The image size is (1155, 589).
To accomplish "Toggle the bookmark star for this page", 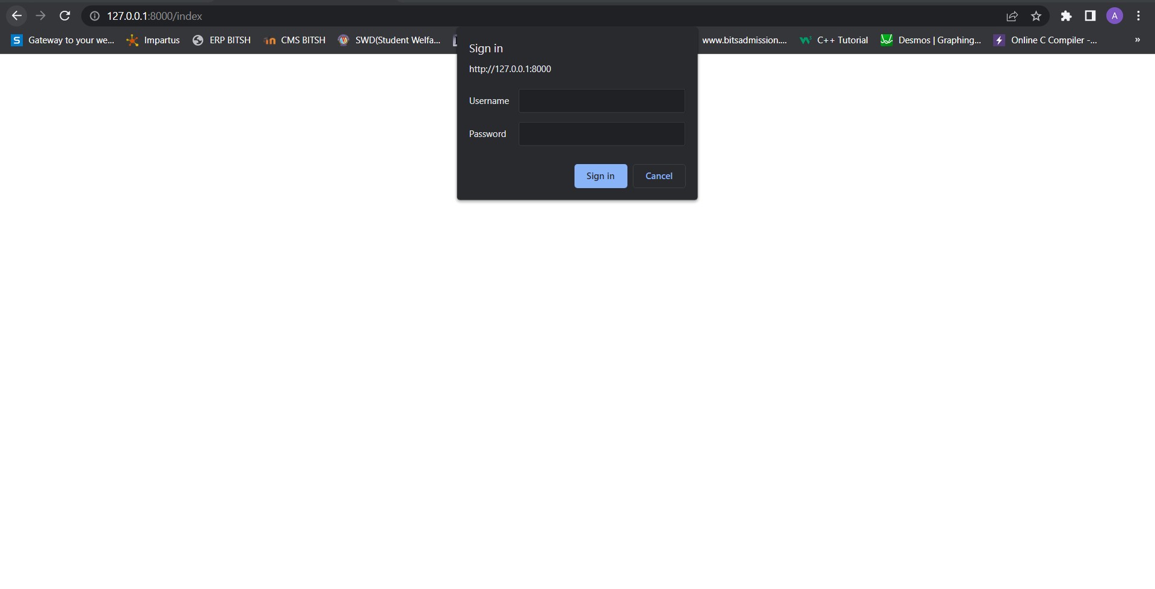I will pos(1036,16).
